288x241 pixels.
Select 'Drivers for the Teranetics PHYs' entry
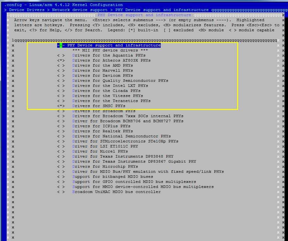tap(111, 101)
